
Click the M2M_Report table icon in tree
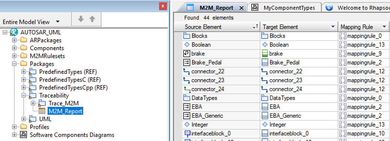[x=42, y=111]
